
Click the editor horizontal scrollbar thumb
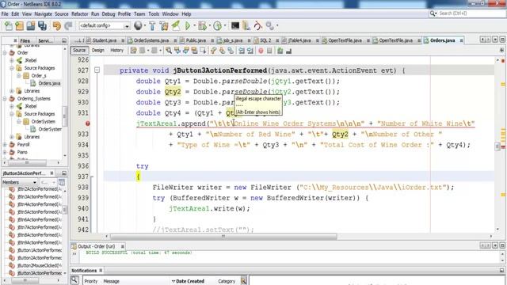[223, 236]
